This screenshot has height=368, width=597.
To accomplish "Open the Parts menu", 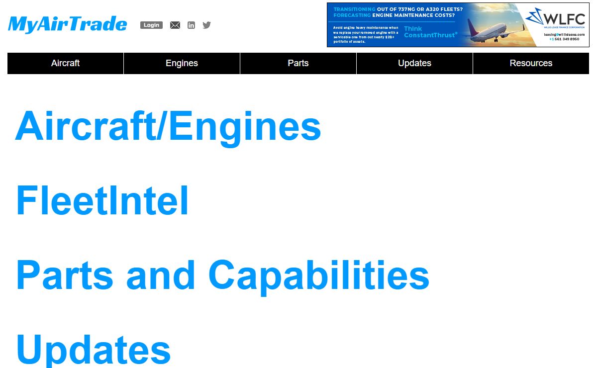I will click(298, 63).
